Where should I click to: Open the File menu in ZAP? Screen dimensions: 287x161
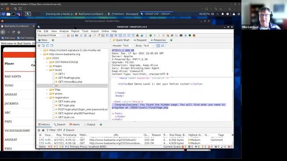39,31
